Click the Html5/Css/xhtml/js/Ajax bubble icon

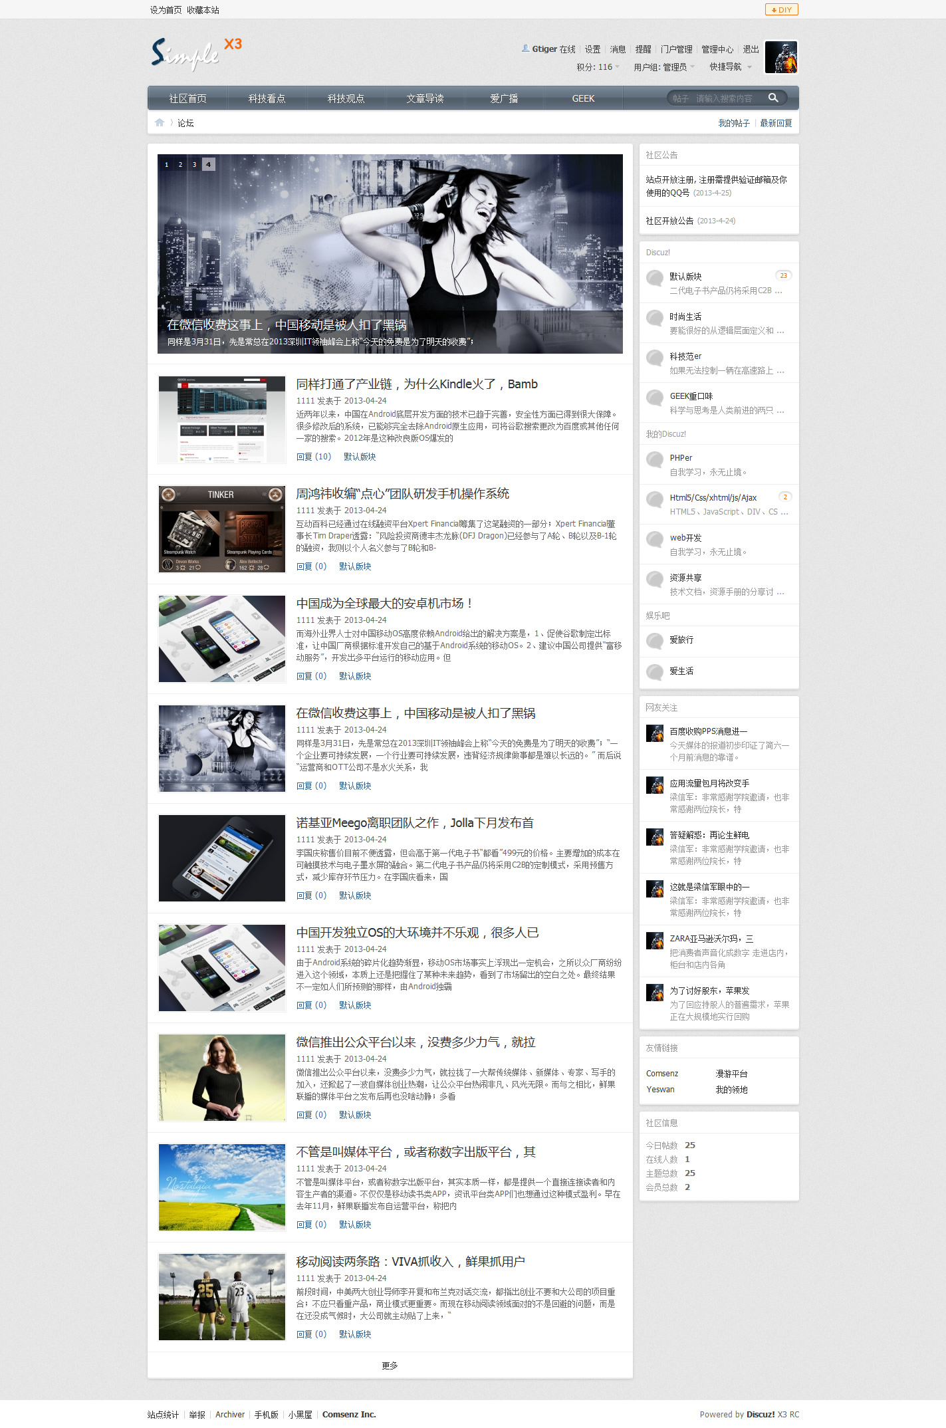click(655, 499)
